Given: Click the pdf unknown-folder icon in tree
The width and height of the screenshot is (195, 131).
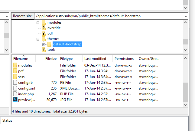Looking at the screenshot, I should [x=44, y=33].
